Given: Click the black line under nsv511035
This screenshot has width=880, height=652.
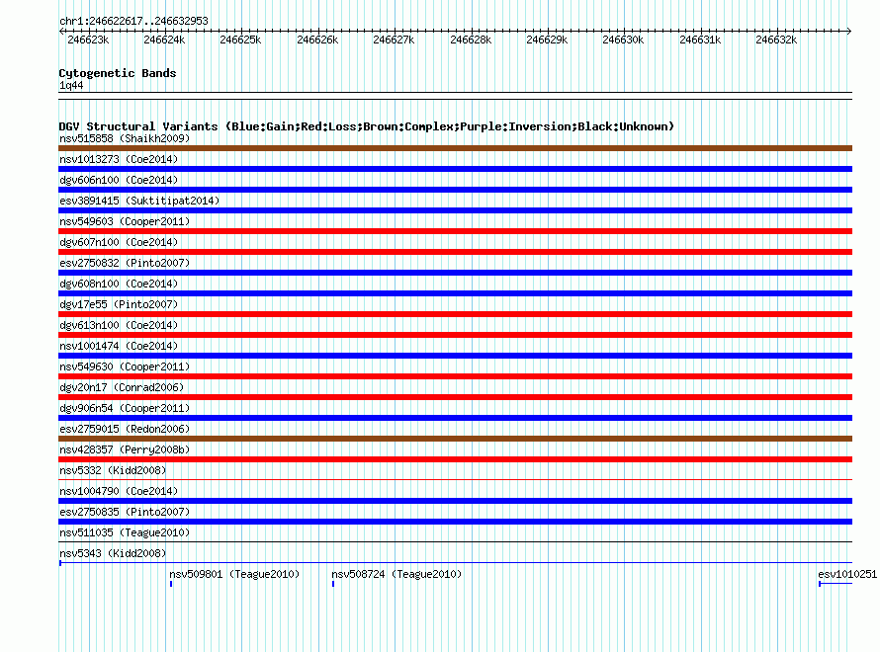Looking at the screenshot, I should coord(455,542).
